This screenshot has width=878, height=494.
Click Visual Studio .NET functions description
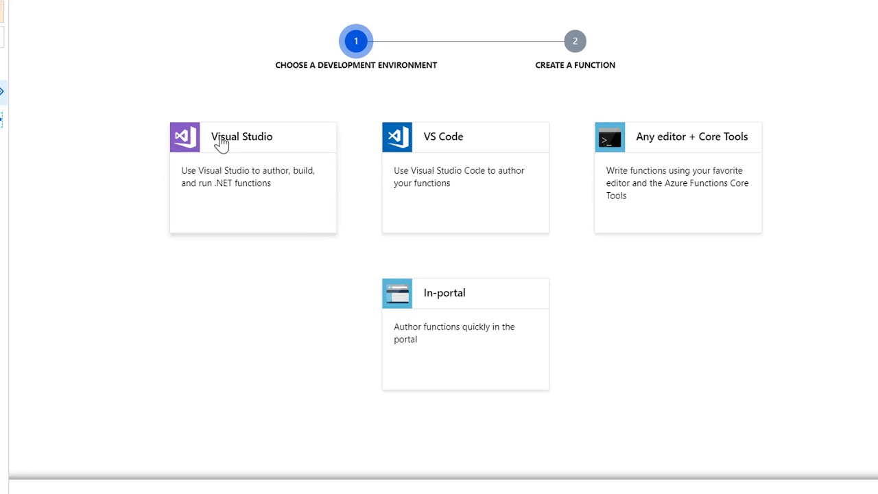(x=248, y=177)
